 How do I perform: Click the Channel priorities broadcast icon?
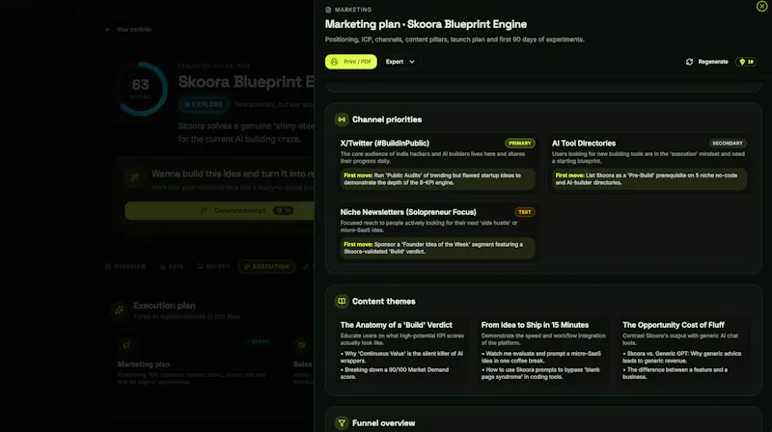(342, 120)
